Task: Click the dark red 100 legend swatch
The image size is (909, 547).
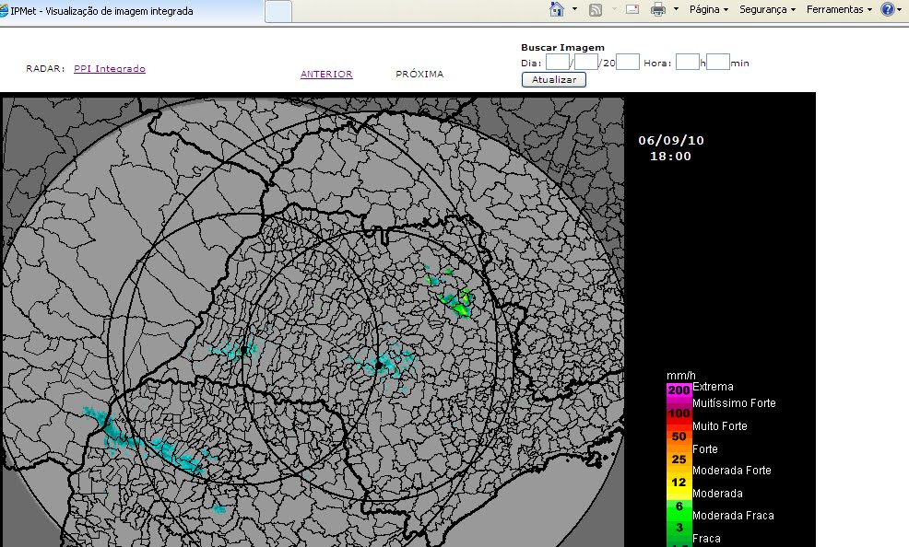Action: [x=679, y=413]
